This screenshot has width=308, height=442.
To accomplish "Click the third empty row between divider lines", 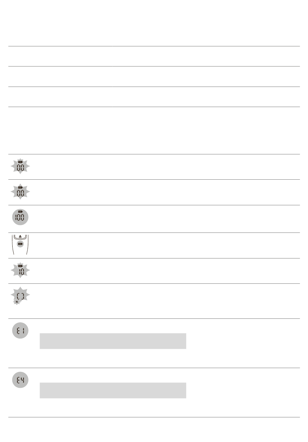I will (x=154, y=97).
